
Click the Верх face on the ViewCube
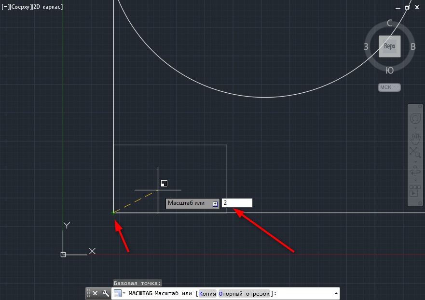(x=389, y=46)
